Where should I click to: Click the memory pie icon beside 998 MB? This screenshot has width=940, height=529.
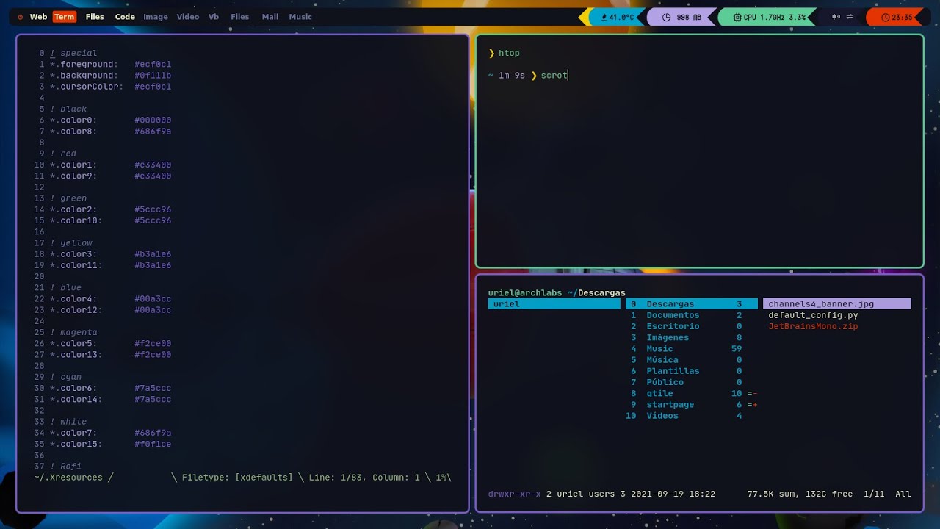tap(667, 17)
